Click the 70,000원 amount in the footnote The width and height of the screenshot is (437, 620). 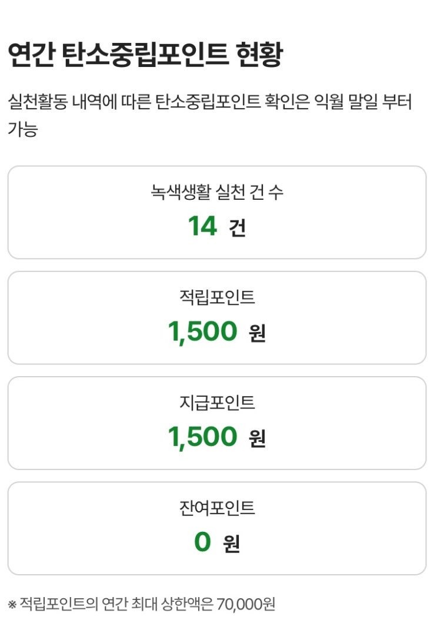pos(246,604)
